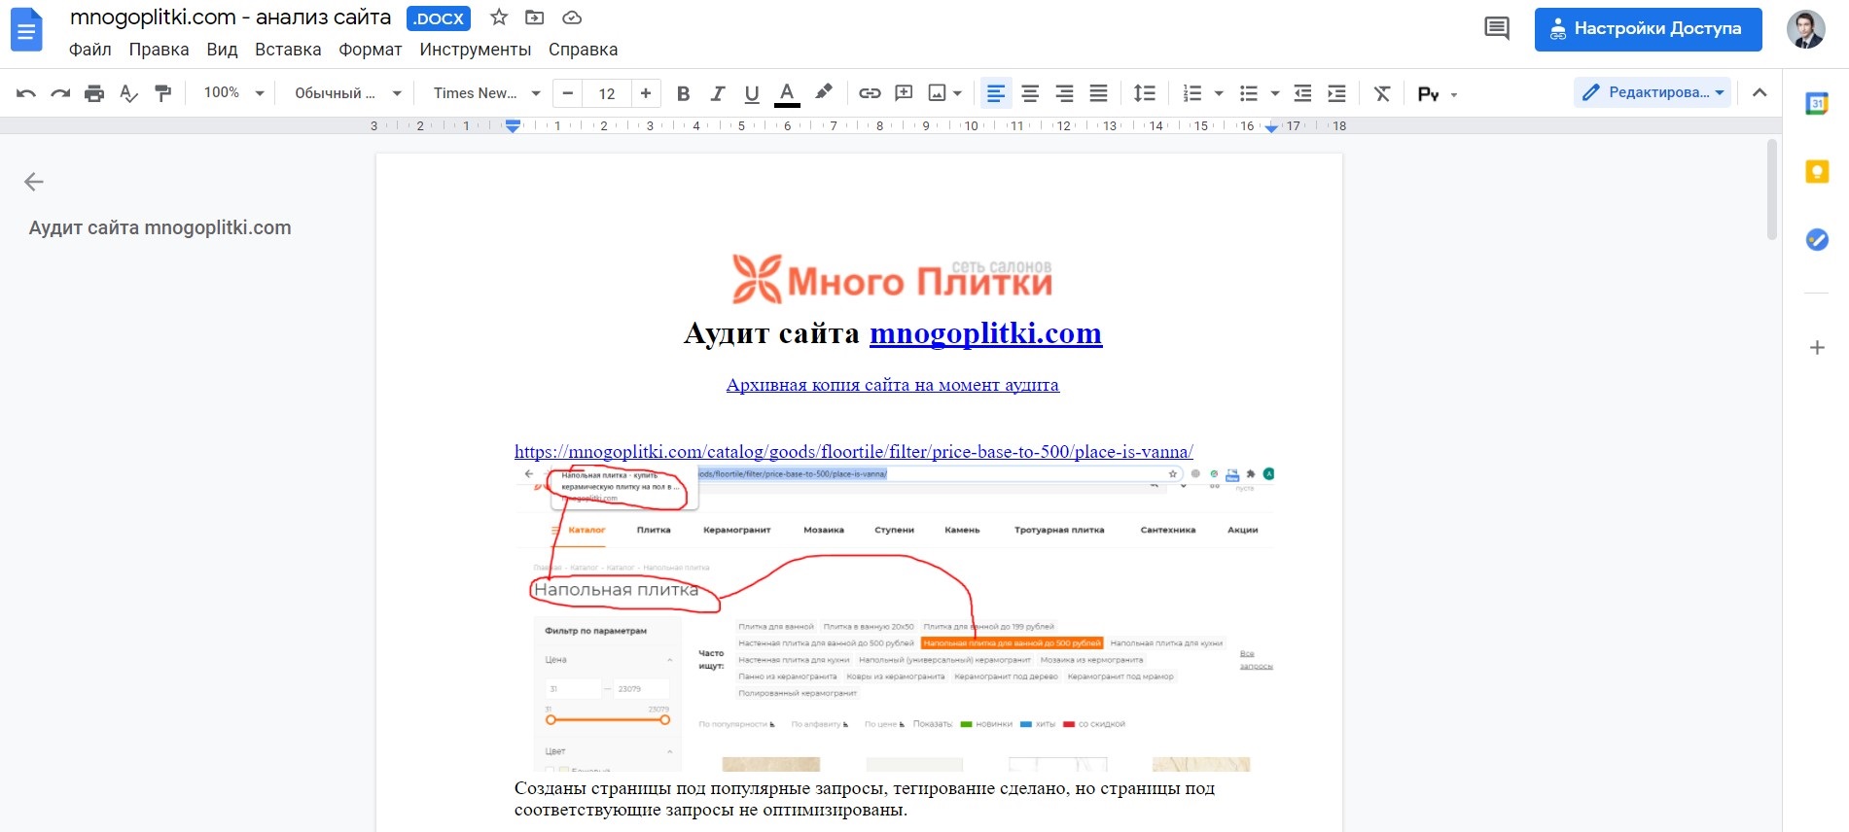Decrease indent

tap(1303, 93)
